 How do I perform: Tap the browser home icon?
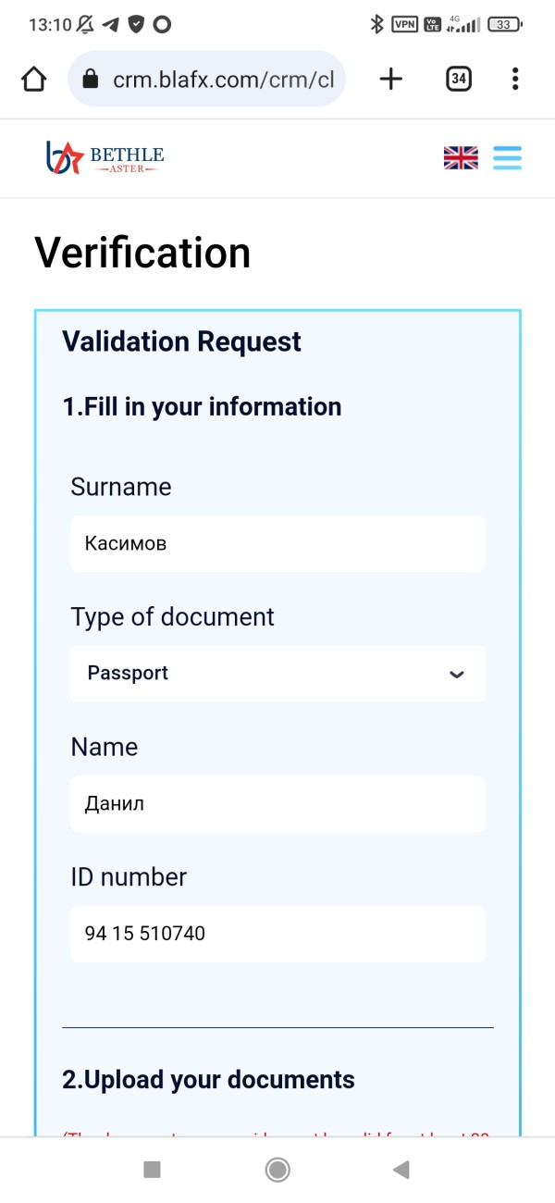tap(34, 80)
